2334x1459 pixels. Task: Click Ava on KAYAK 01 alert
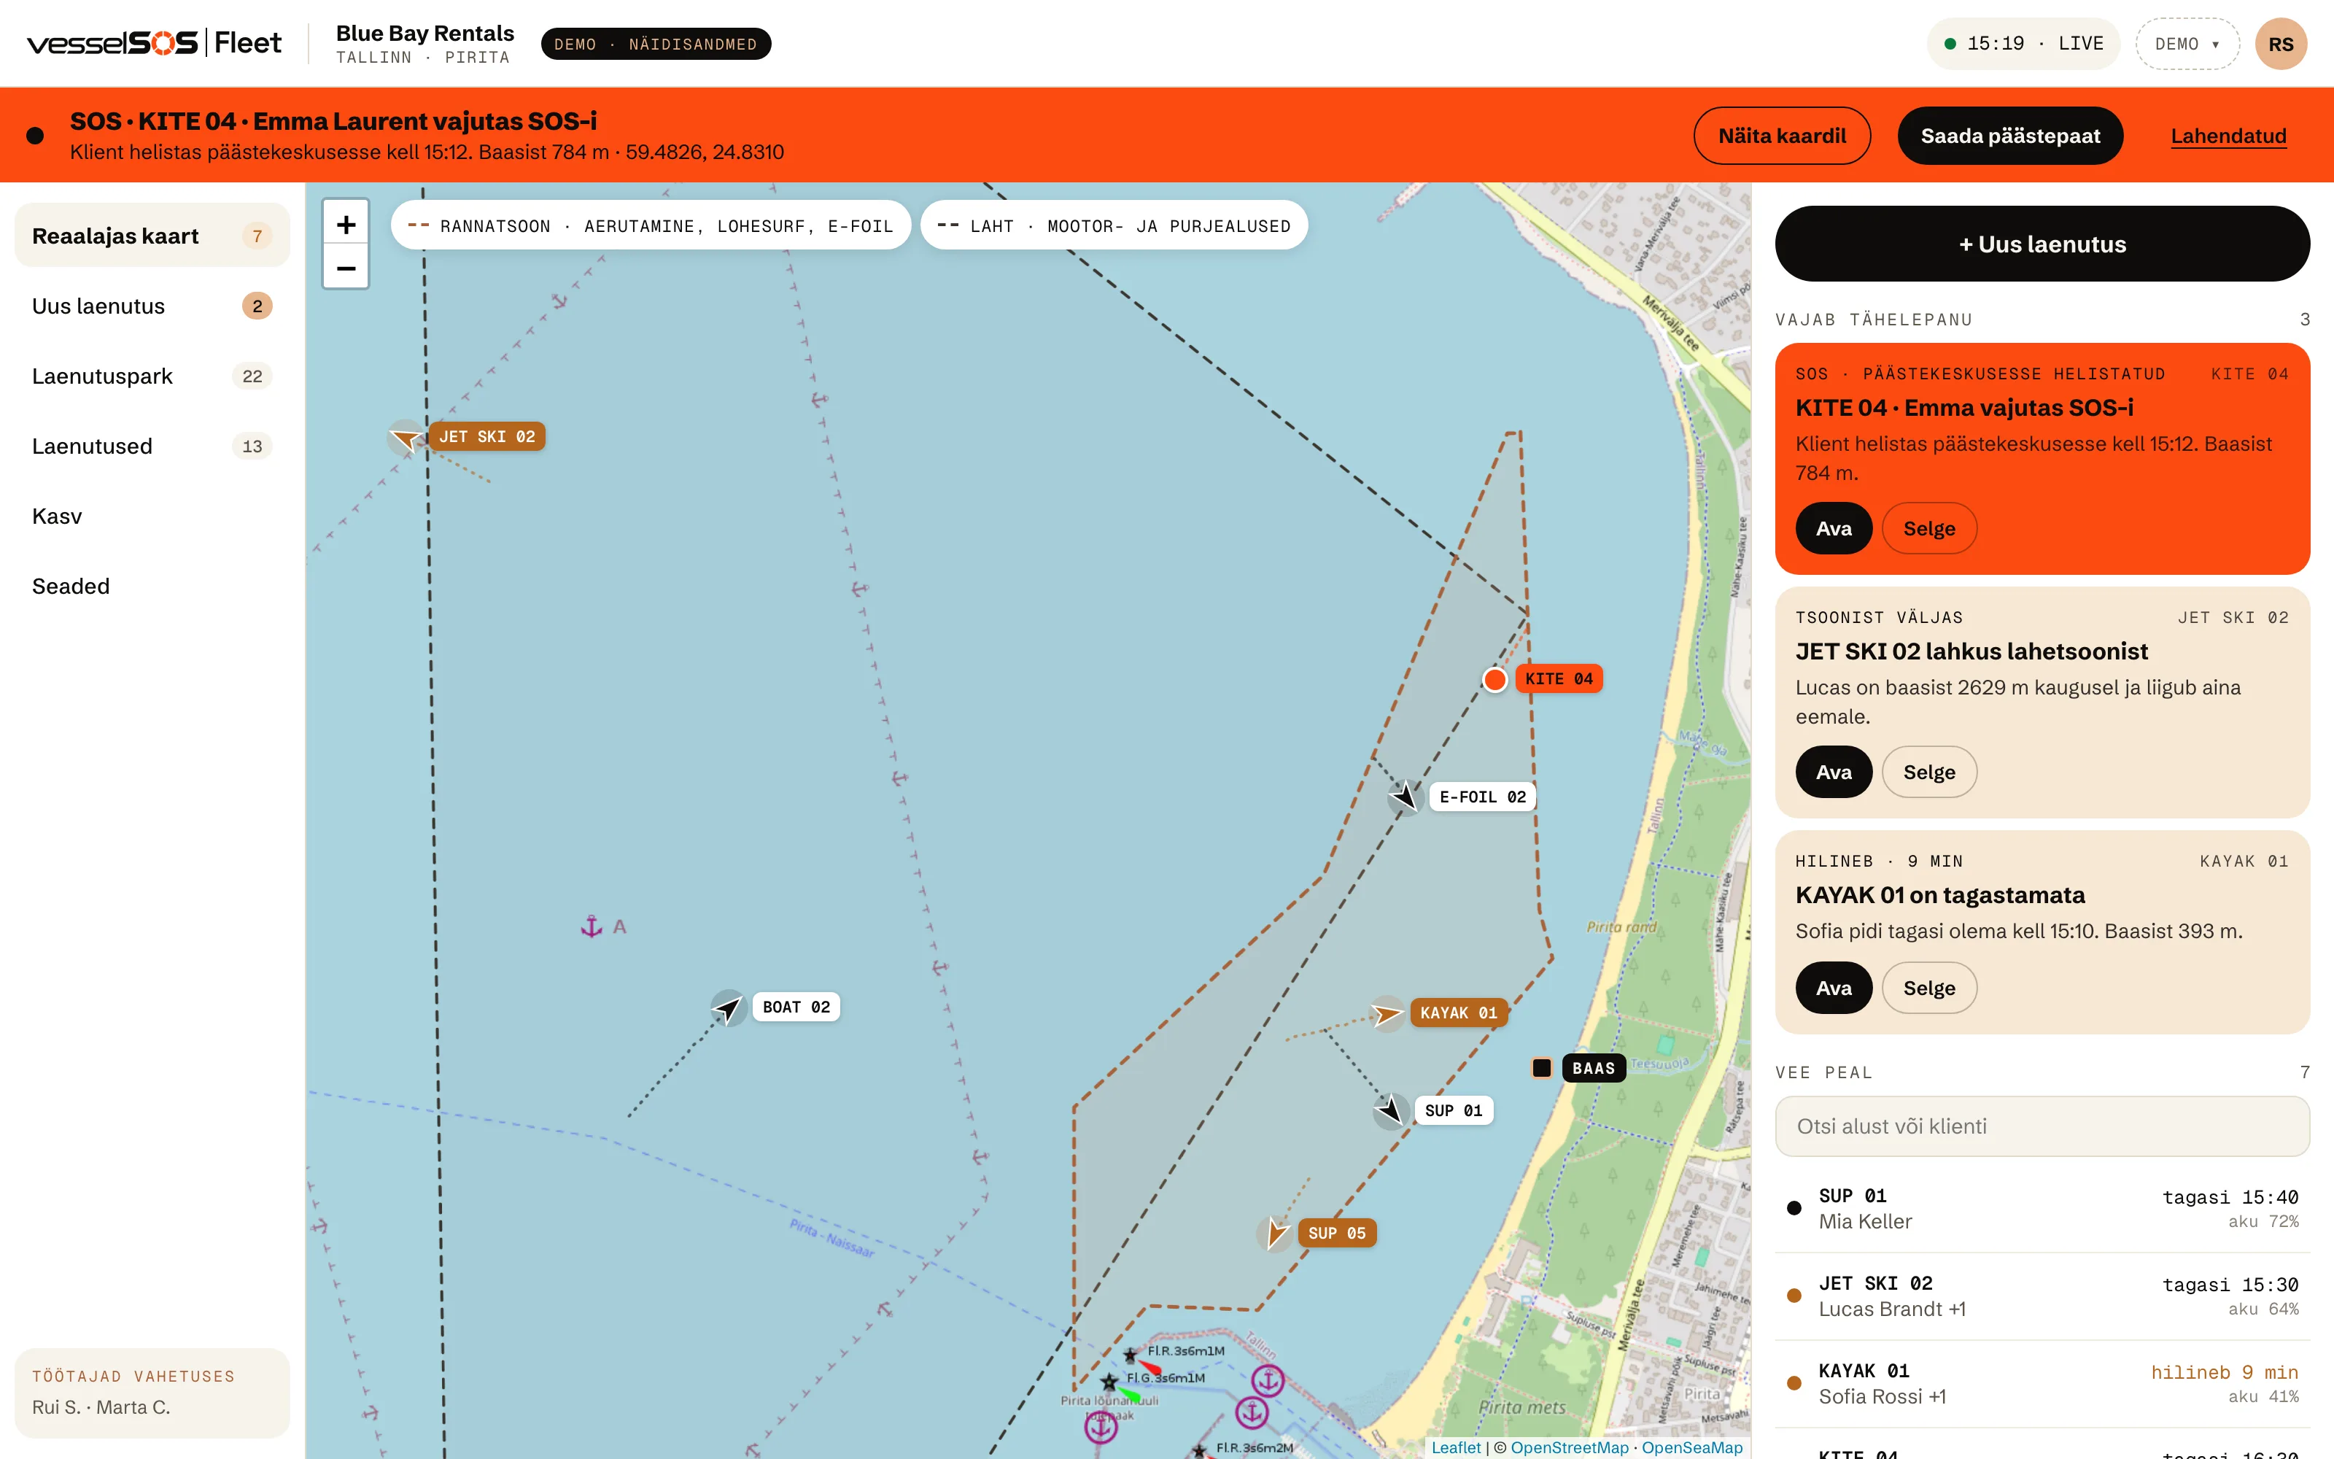click(x=1834, y=988)
